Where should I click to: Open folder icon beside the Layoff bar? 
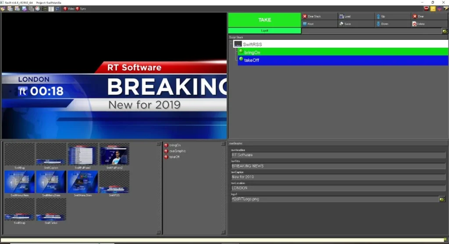pyautogui.click(x=445, y=31)
